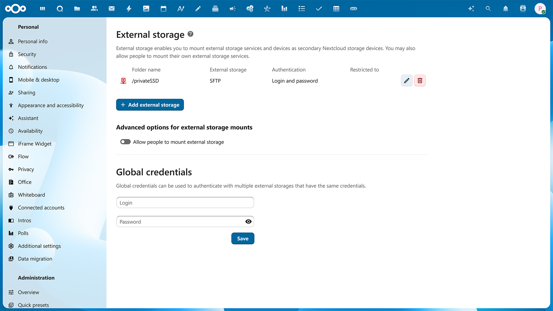553x311 pixels.
Task: Open the Deck app icon
Action: pyautogui.click(x=215, y=9)
